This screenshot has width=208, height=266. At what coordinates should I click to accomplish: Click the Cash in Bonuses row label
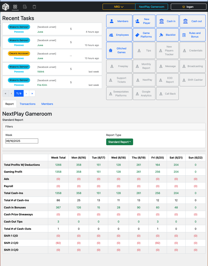[15, 207]
